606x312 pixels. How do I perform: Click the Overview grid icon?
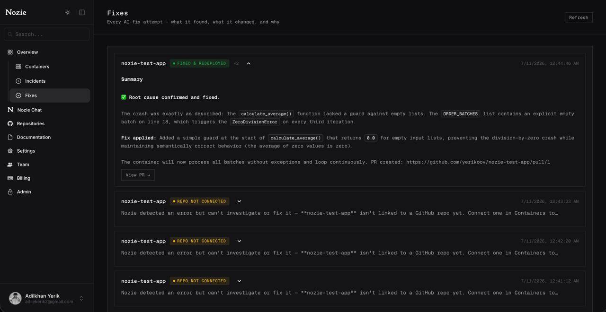point(10,52)
